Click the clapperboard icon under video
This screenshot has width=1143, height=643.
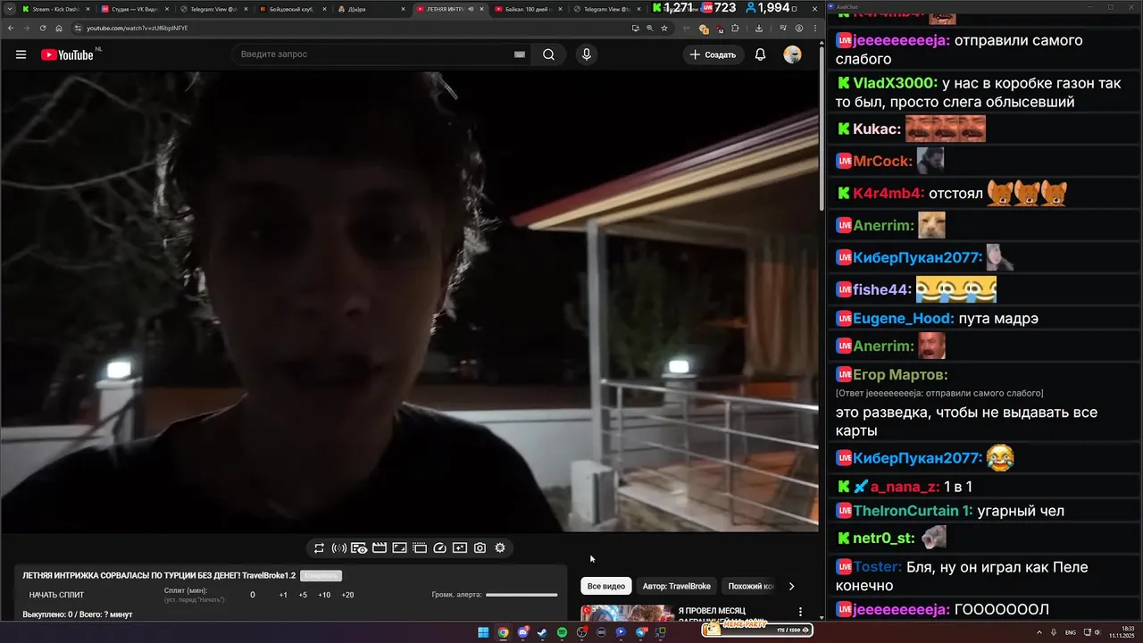[x=380, y=548]
